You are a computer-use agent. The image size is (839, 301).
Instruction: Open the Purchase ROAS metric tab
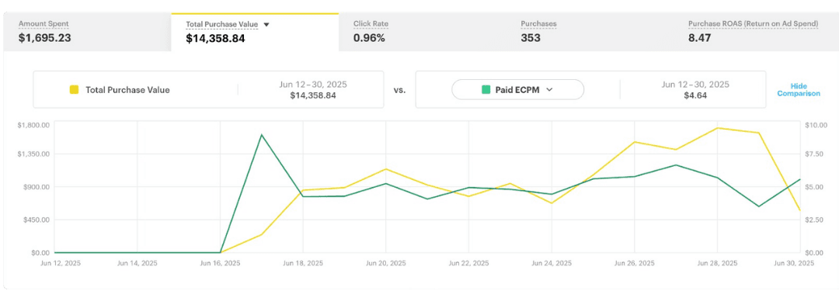click(756, 32)
